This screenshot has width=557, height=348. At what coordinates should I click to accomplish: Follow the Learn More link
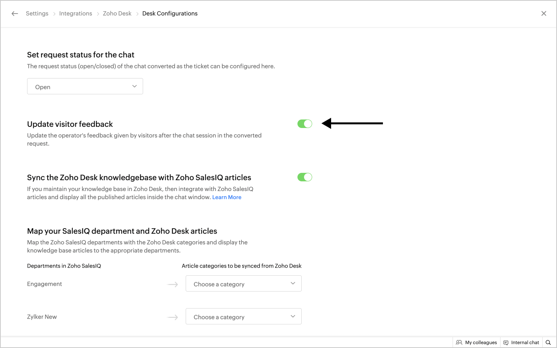227,197
